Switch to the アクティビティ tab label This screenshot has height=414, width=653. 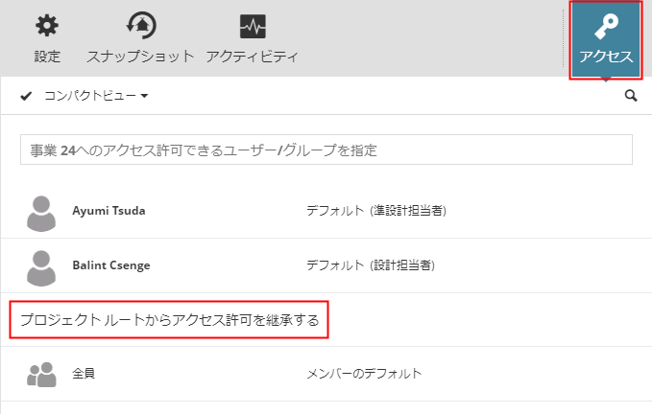(253, 57)
